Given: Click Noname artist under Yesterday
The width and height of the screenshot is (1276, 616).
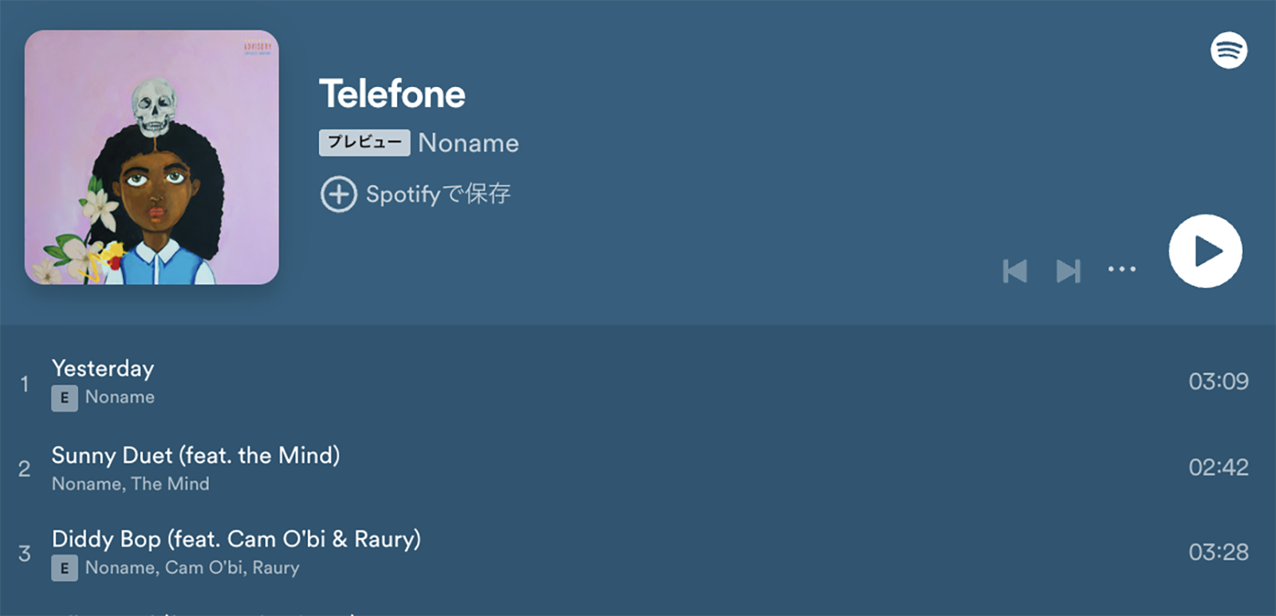Looking at the screenshot, I should tap(120, 397).
